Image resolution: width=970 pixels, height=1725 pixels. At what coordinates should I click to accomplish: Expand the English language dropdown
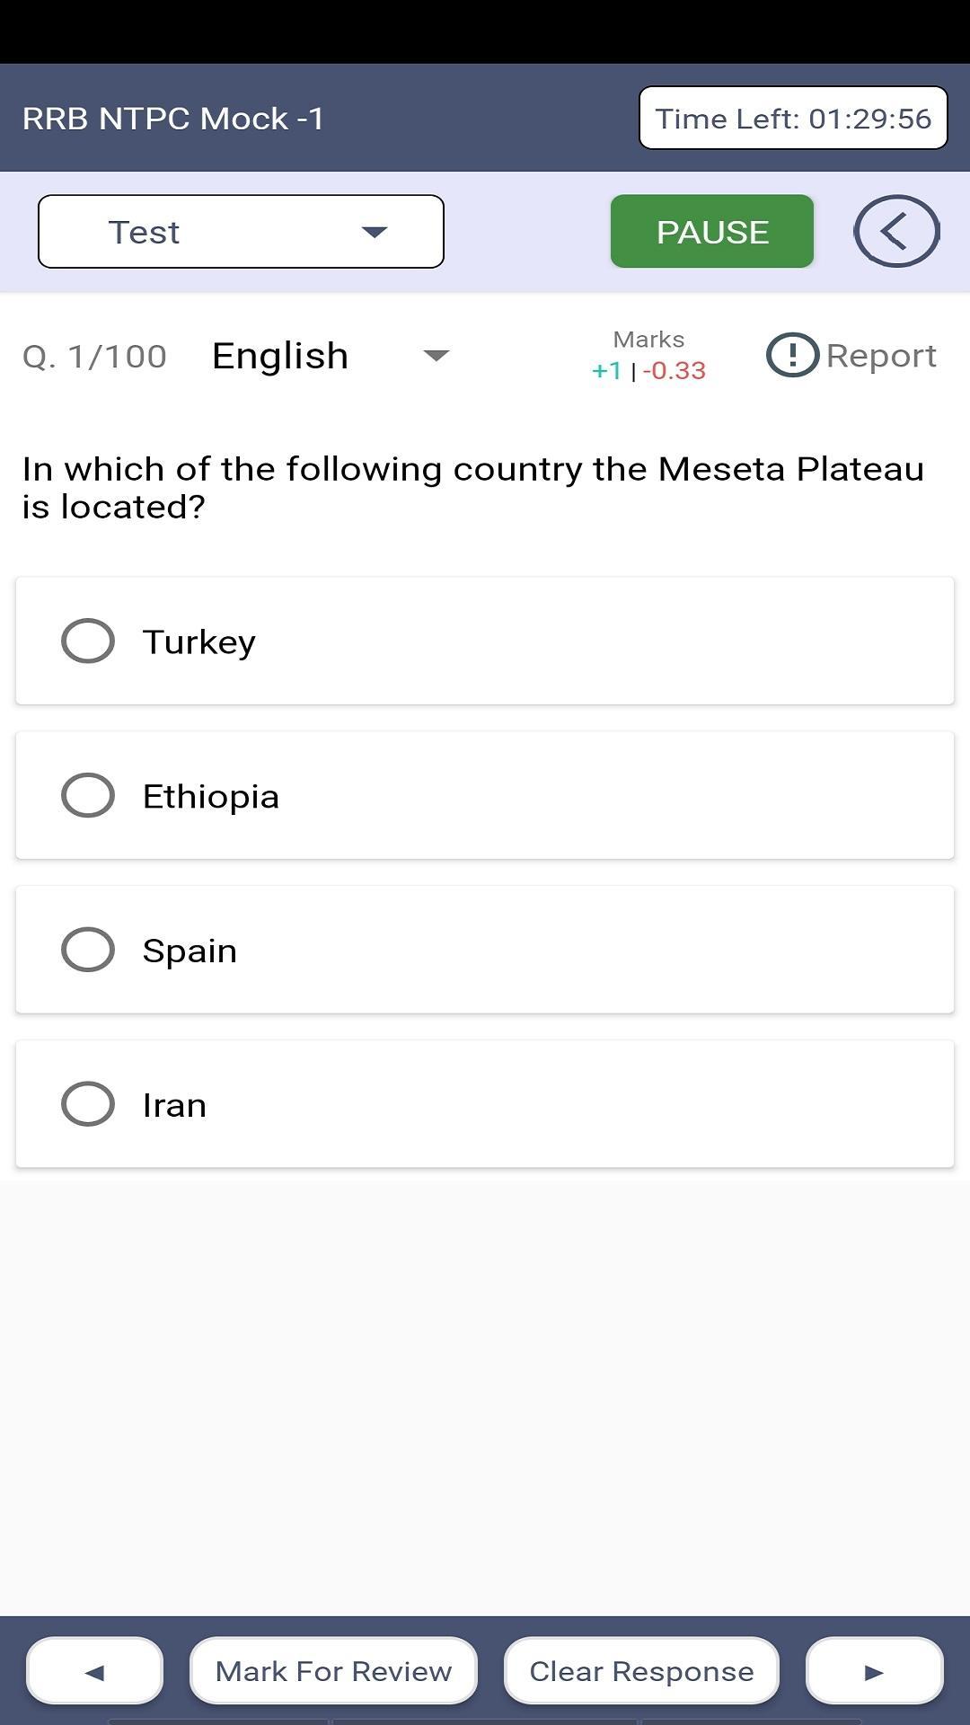331,356
